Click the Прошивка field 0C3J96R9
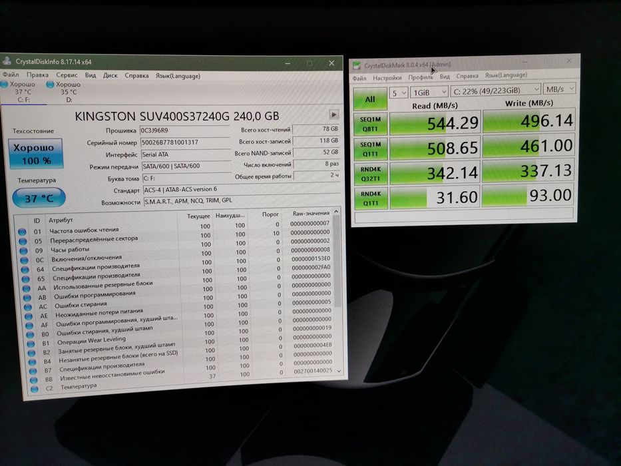The image size is (621, 466). coord(185,130)
